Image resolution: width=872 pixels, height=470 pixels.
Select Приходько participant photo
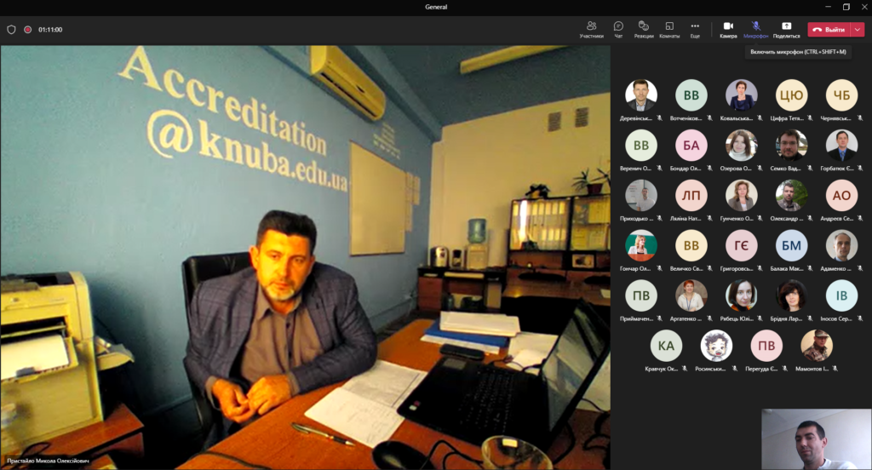click(641, 195)
